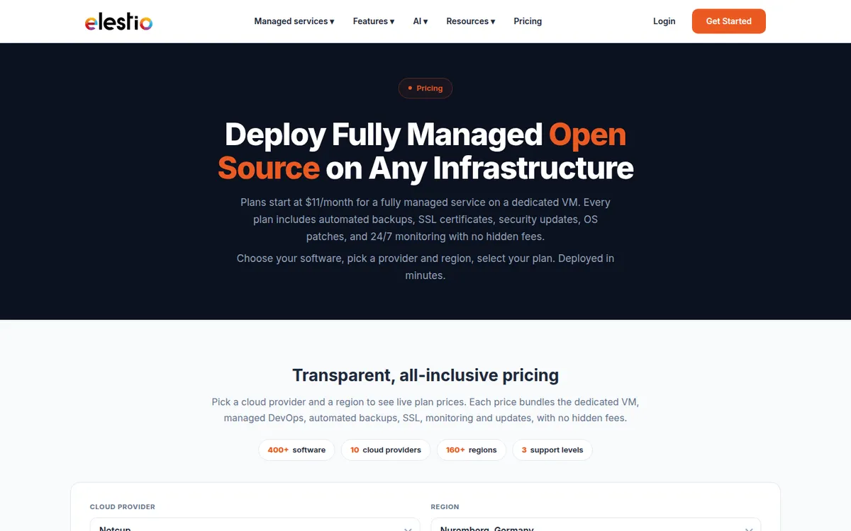Open the Region combo box
Viewport: 851px width, 531px height.
[596, 525]
